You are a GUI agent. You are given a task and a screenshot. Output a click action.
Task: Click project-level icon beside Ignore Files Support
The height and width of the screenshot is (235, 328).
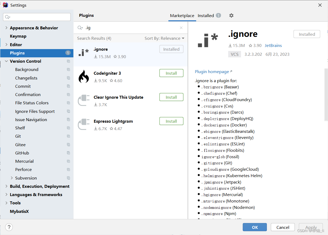click(69, 111)
